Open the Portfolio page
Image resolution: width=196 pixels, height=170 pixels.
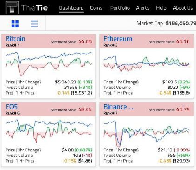tap(120, 8)
